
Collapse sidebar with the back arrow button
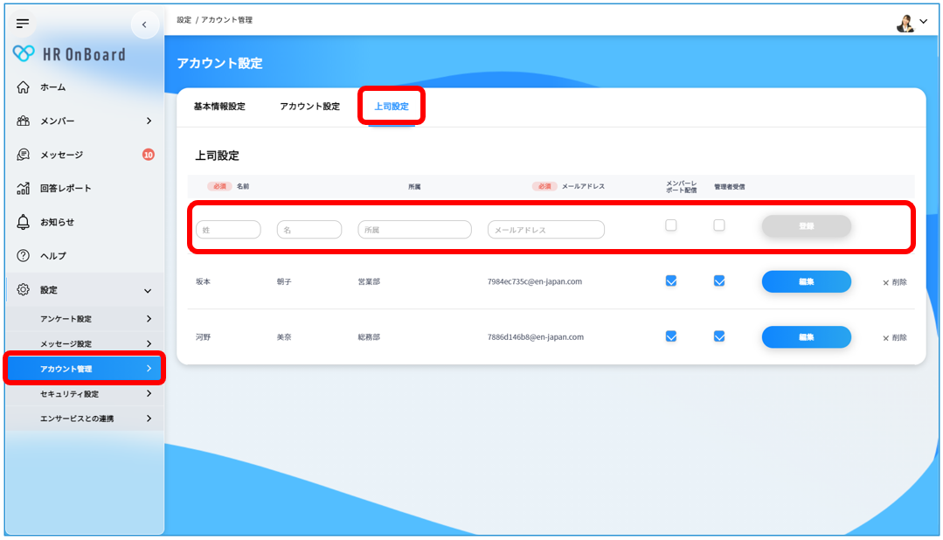point(144,24)
